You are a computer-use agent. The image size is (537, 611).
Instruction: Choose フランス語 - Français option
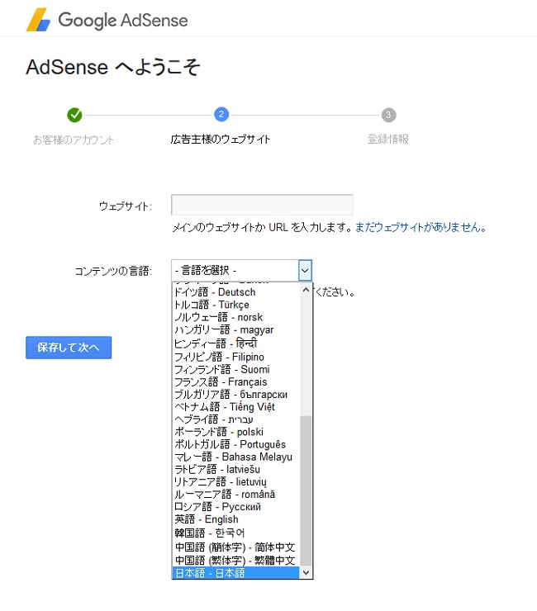(x=236, y=381)
